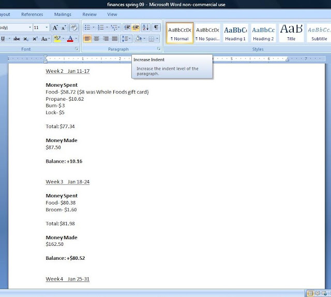331x297 pixels.
Task: Toggle strikethrough formatting
Action: 17,39
